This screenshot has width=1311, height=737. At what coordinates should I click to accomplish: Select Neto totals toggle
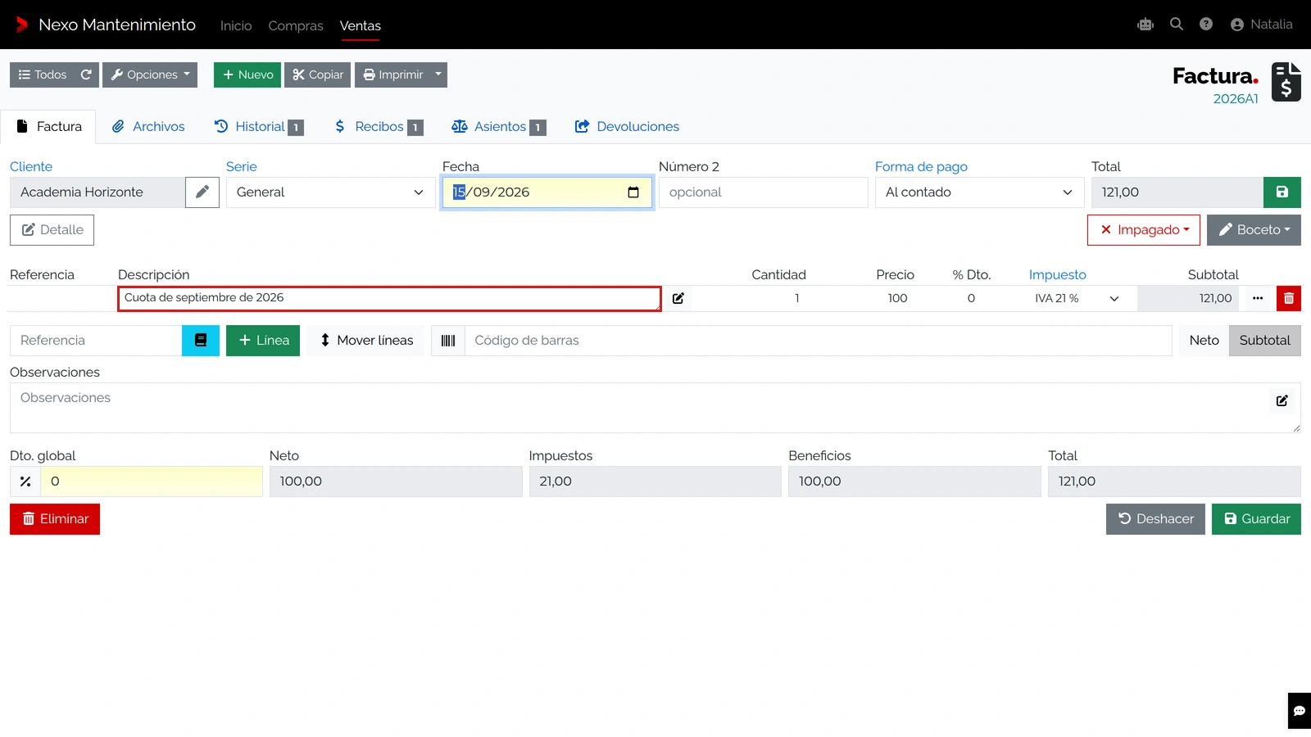pyautogui.click(x=1204, y=341)
